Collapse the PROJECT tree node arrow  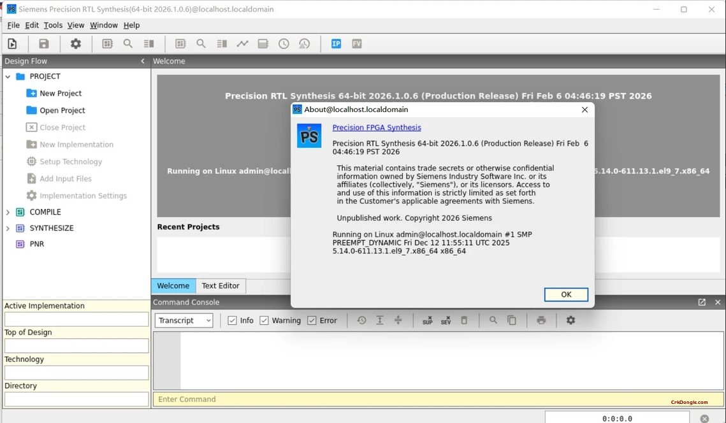coord(8,76)
